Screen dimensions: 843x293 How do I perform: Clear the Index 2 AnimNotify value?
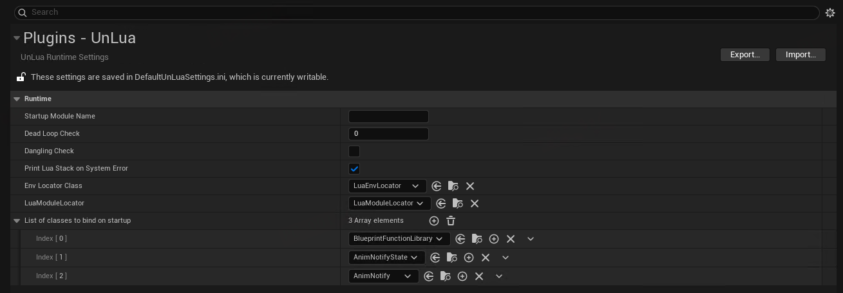coord(479,276)
